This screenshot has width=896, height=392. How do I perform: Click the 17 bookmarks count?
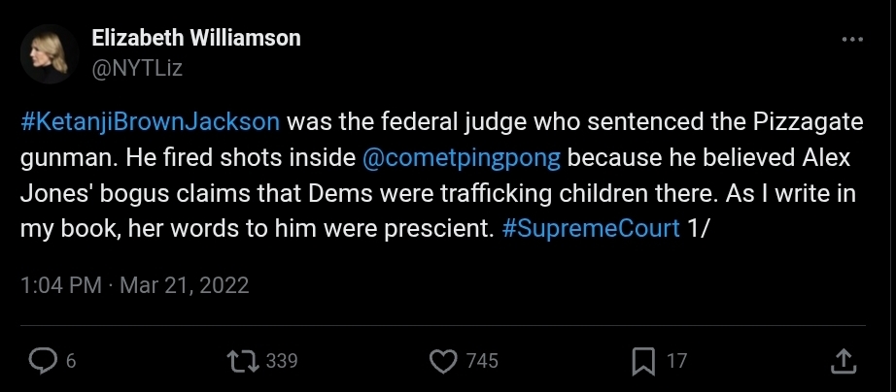point(676,361)
